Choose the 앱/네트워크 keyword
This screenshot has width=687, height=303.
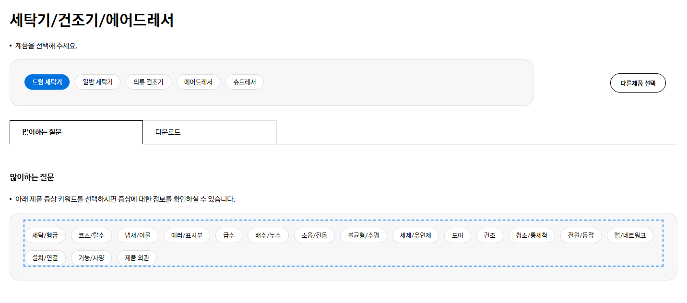click(x=630, y=235)
